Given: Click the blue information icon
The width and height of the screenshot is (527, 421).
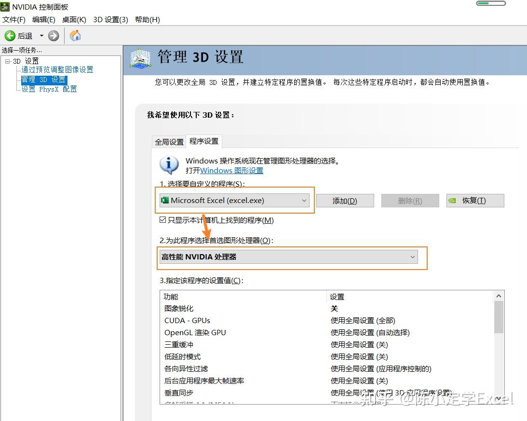Looking at the screenshot, I should click(x=169, y=165).
